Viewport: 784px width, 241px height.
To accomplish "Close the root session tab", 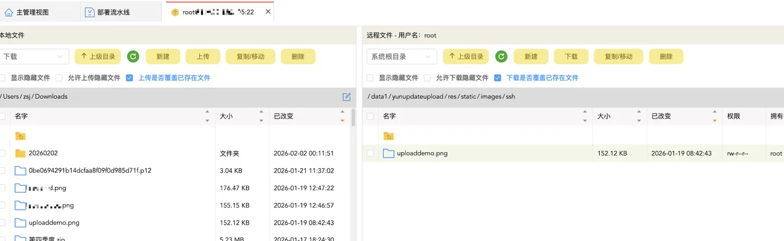I will coord(268,12).
